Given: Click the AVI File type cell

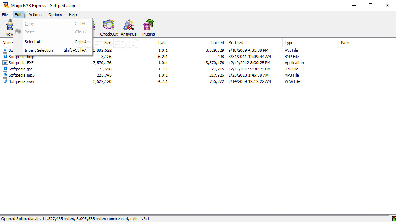Looking at the screenshot, I should click(291, 50).
